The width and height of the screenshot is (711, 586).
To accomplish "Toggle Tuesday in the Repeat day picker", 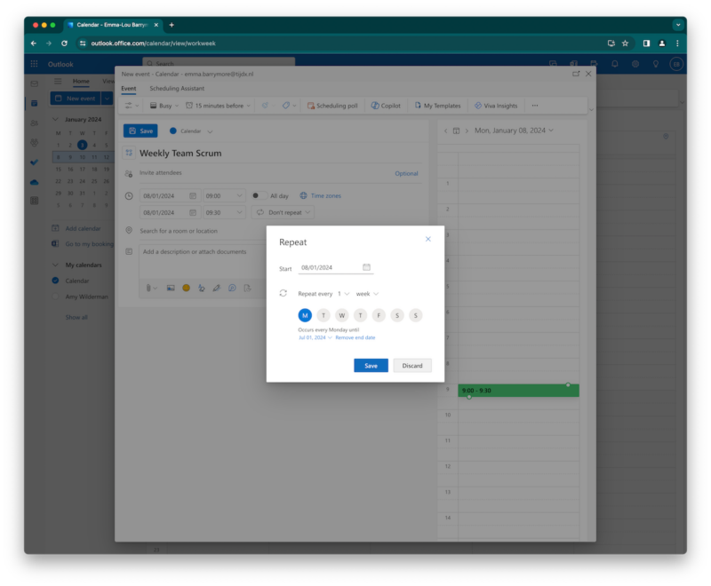I will point(324,315).
